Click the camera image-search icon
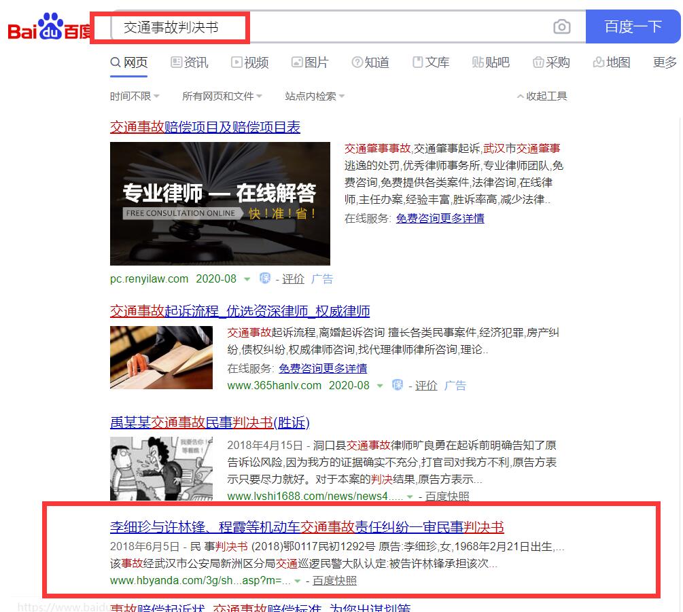The width and height of the screenshot is (683, 612). point(562,27)
